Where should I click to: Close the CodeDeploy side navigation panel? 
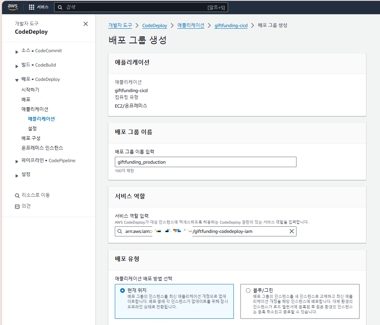[x=85, y=24]
